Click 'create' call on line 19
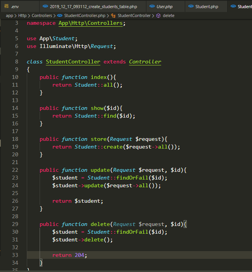This screenshot has width=252, height=272. click(x=113, y=147)
